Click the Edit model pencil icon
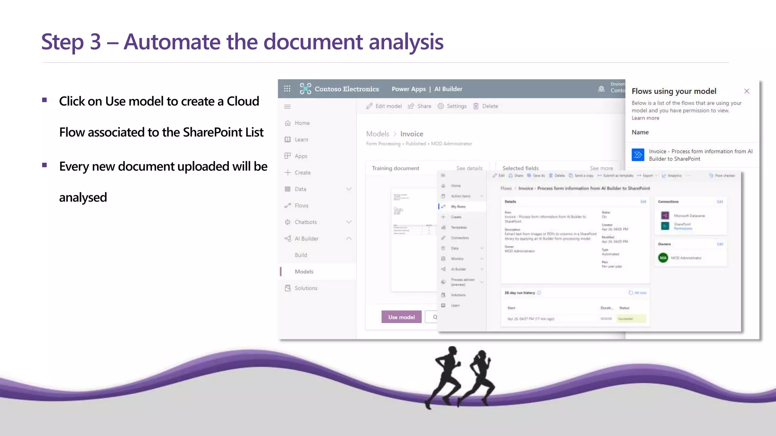This screenshot has height=436, width=776. coord(369,106)
